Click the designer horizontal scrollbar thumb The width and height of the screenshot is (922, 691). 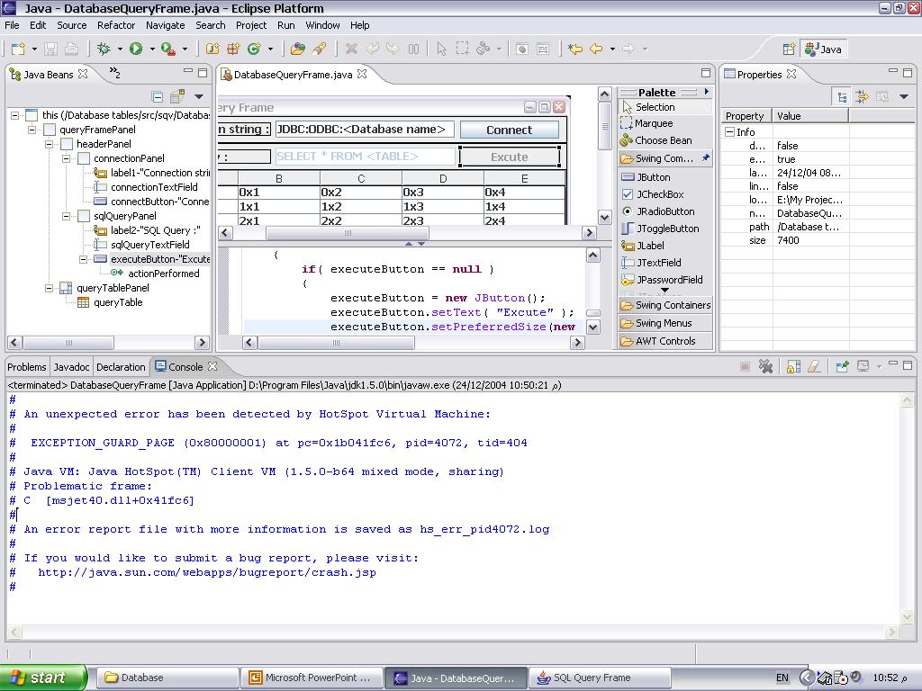[x=347, y=233]
